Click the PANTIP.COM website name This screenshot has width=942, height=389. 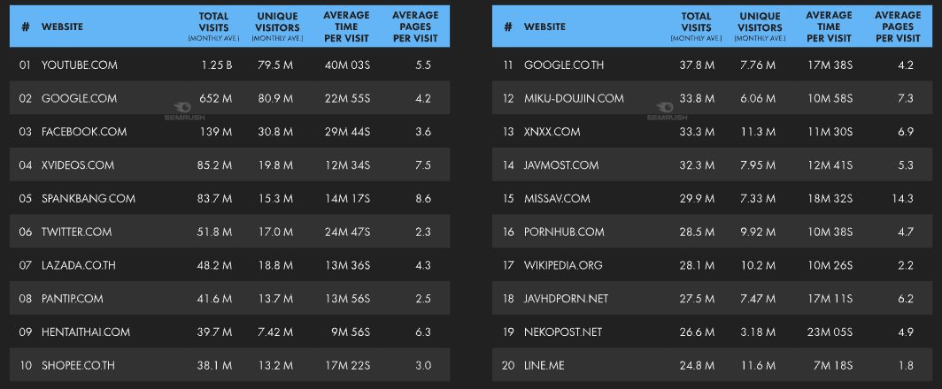click(x=72, y=298)
